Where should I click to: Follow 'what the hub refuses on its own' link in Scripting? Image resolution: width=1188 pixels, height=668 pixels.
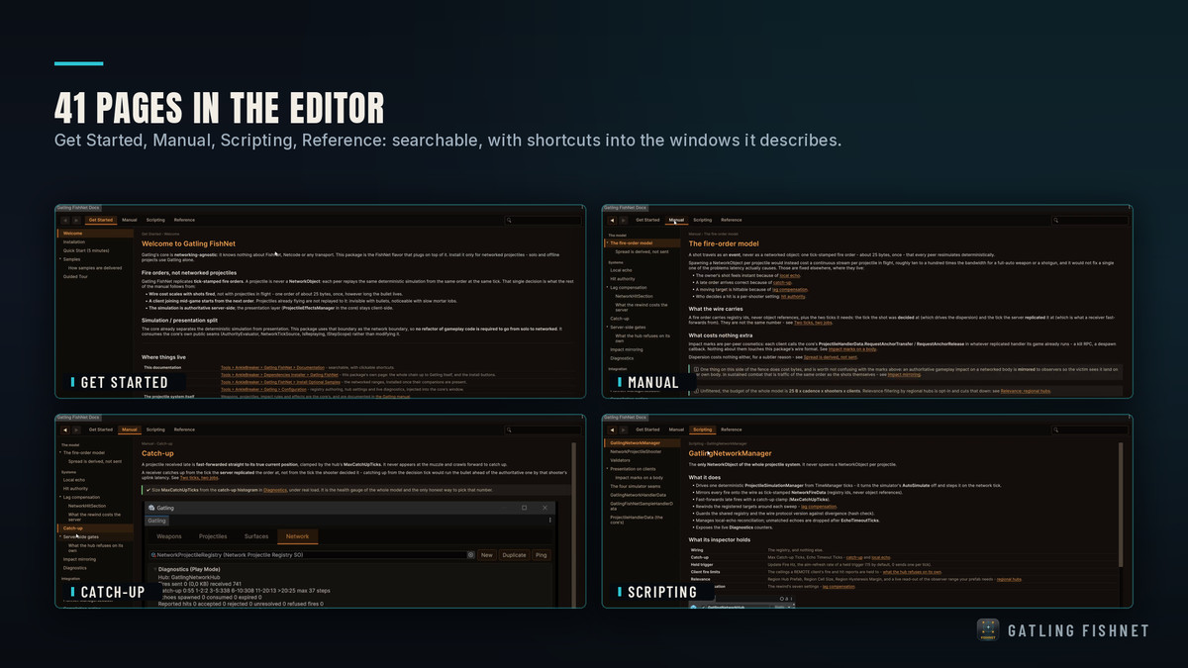[912, 572]
